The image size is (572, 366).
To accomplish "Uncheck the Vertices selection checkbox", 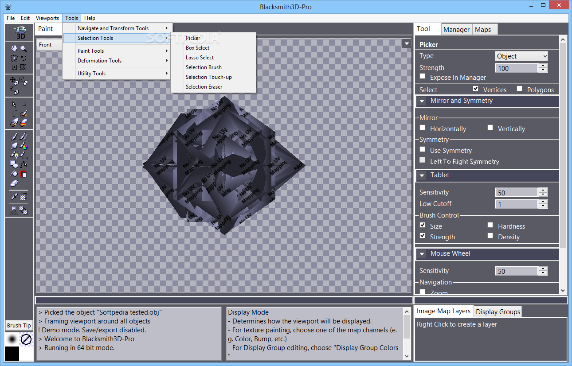I will click(476, 89).
